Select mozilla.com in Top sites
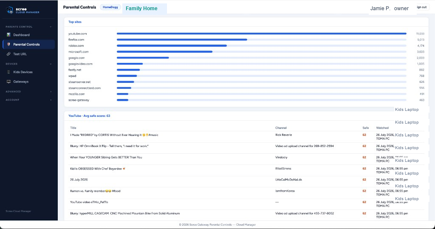Screen dimensions: 435x229 [76, 94]
